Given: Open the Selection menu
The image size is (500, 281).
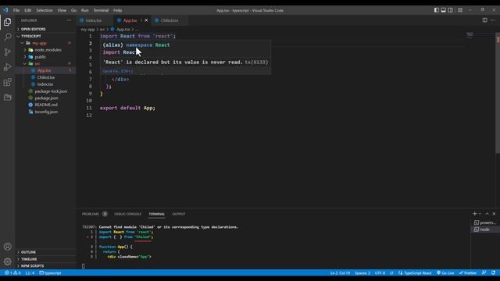Looking at the screenshot, I should (x=45, y=10).
